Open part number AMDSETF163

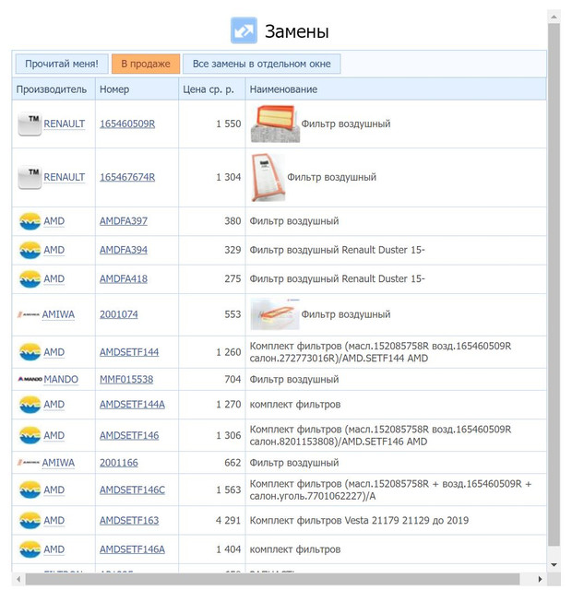click(129, 521)
